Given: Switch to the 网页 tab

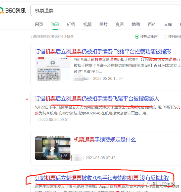Looking at the screenshot, I should click(x=39, y=24).
